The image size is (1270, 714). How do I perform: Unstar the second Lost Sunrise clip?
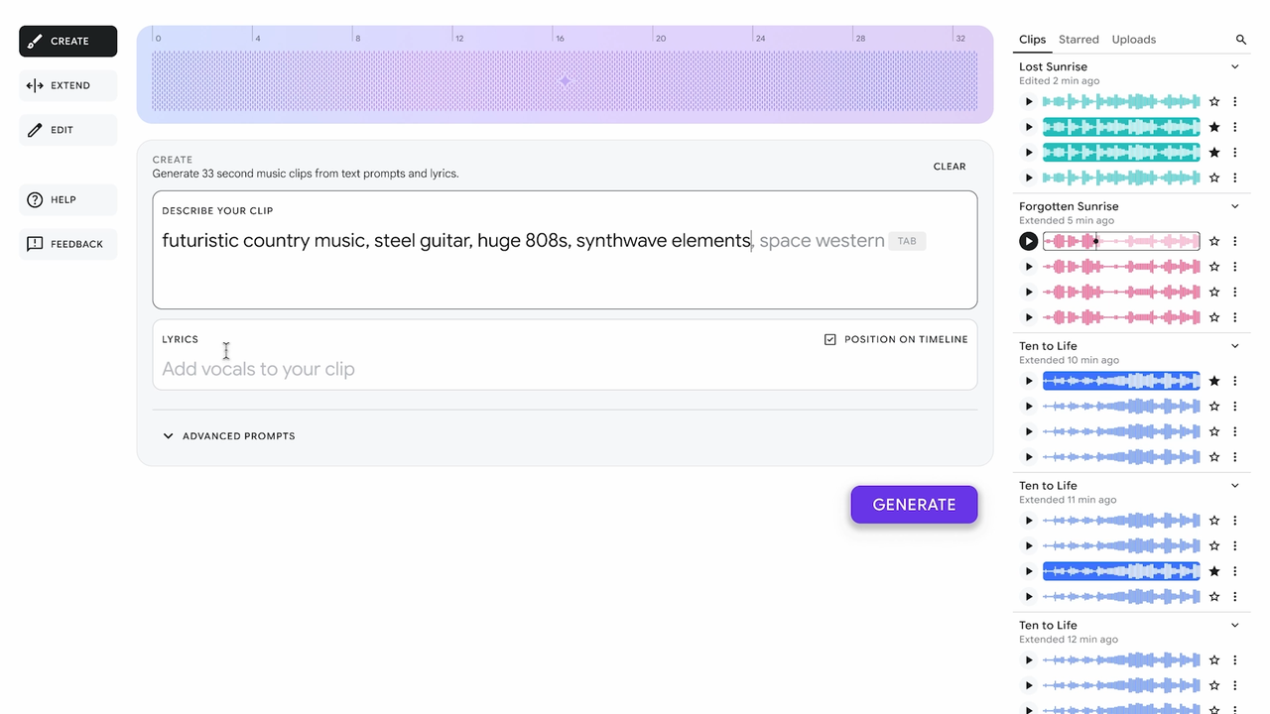[1214, 127]
